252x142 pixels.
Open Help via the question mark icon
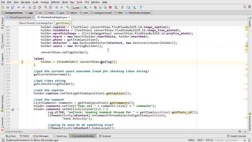[x=141, y=7]
